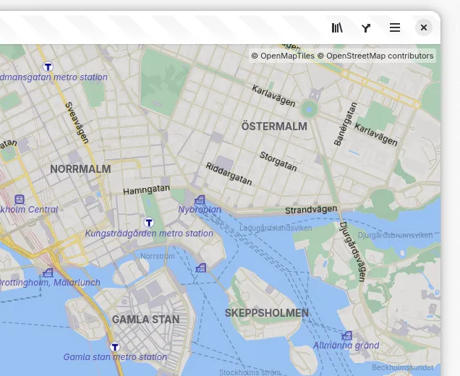
Task: Click the ferry icon west of Skeppsholmen
Action: coord(201,268)
